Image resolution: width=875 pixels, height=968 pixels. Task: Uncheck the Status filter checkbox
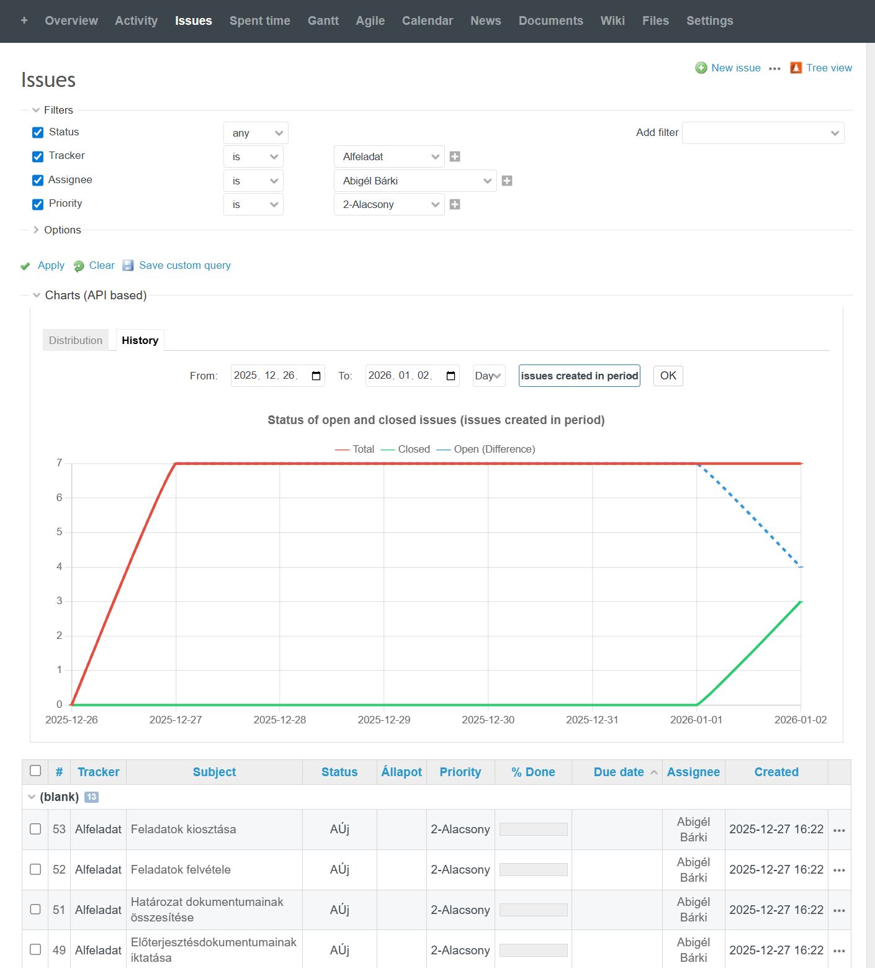(38, 132)
